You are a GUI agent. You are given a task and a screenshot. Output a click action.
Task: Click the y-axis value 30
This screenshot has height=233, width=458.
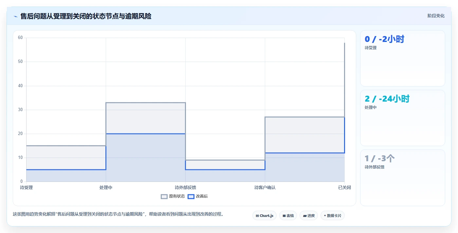(20, 110)
